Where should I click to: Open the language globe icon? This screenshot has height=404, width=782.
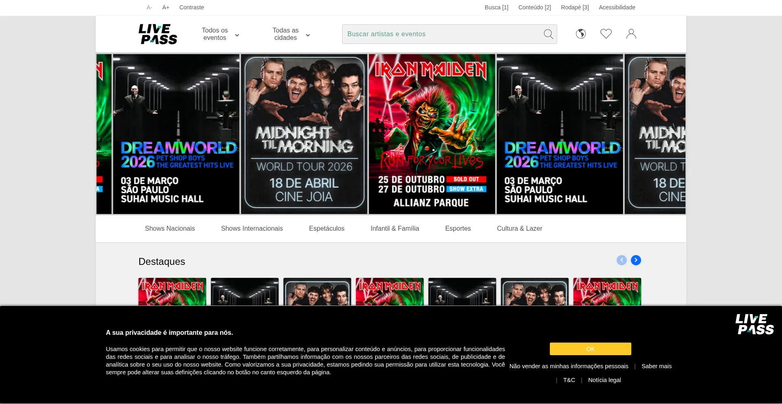coord(581,34)
